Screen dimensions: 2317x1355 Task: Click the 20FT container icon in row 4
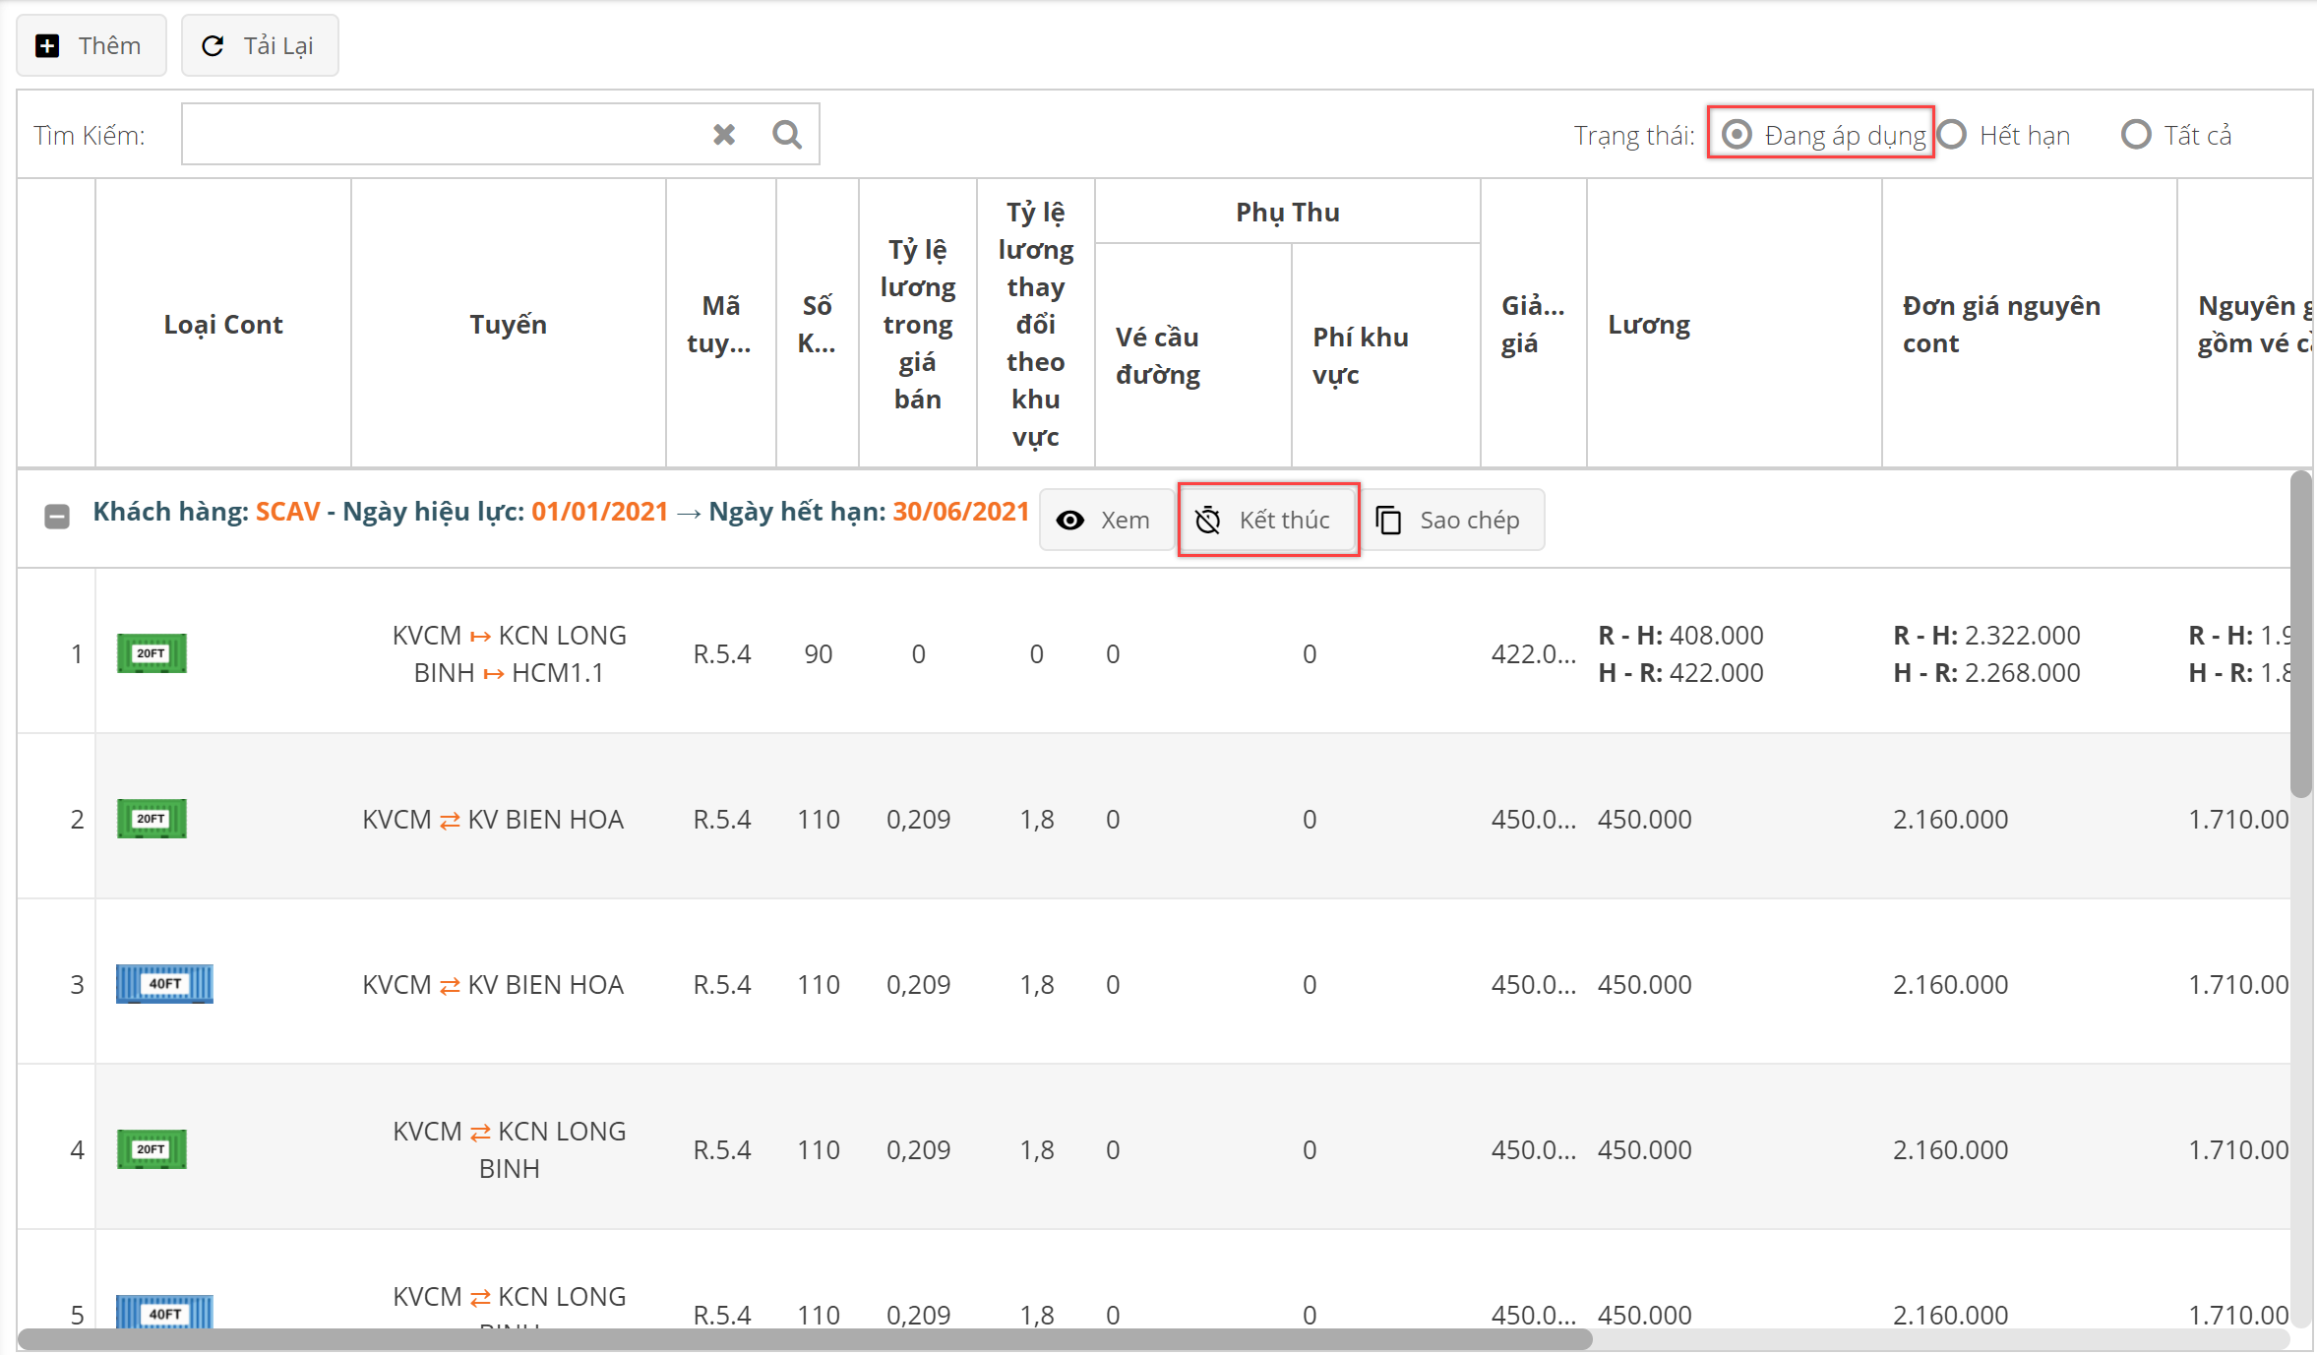[152, 1149]
